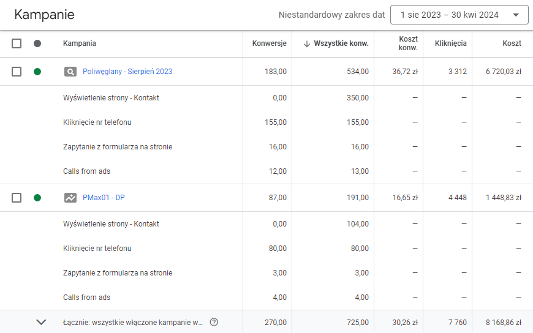The height and width of the screenshot is (333, 533).
Task: Click the Kampania column header
Action: (x=80, y=43)
